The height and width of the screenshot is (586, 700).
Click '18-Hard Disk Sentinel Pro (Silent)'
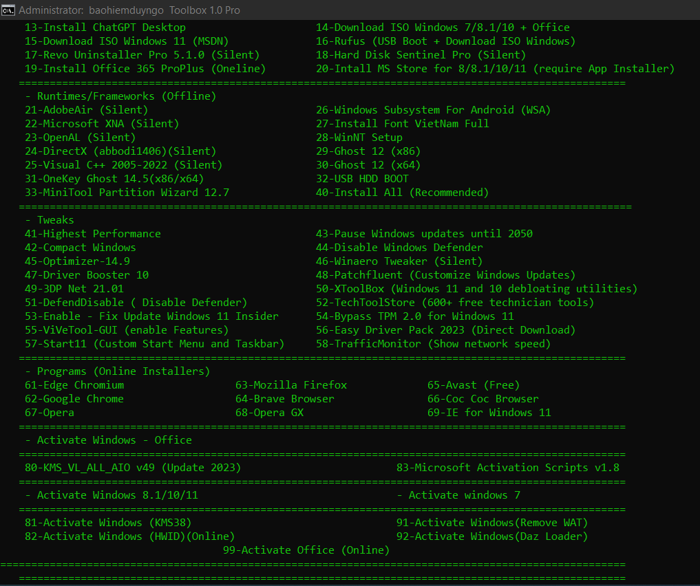(421, 55)
